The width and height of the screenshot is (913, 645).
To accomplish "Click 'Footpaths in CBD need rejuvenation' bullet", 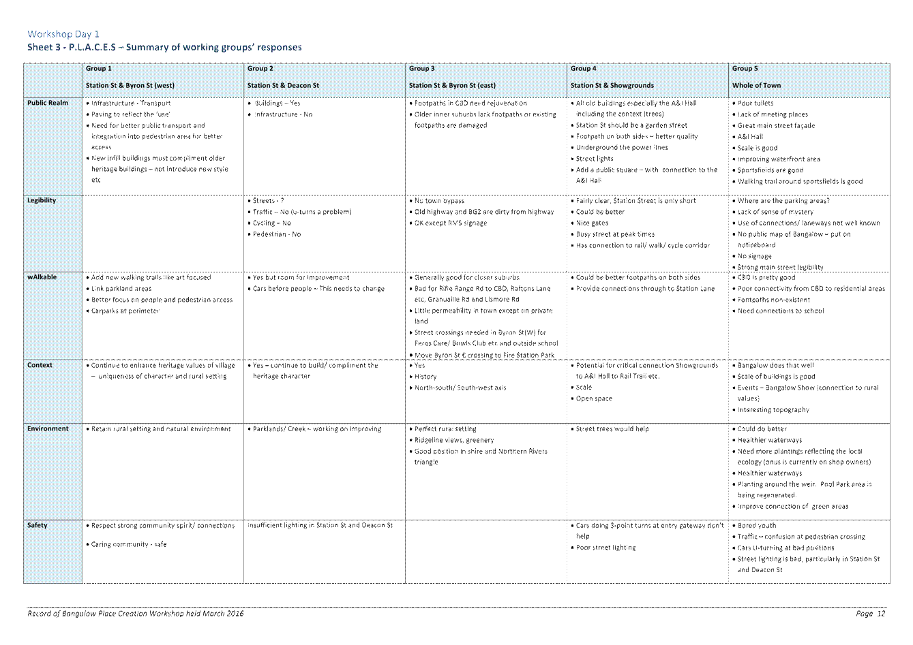I will tap(469, 104).
